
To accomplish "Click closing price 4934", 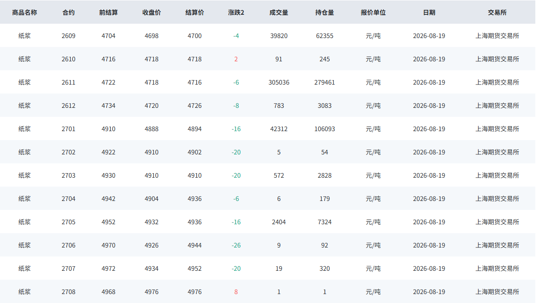I will (x=151, y=269).
